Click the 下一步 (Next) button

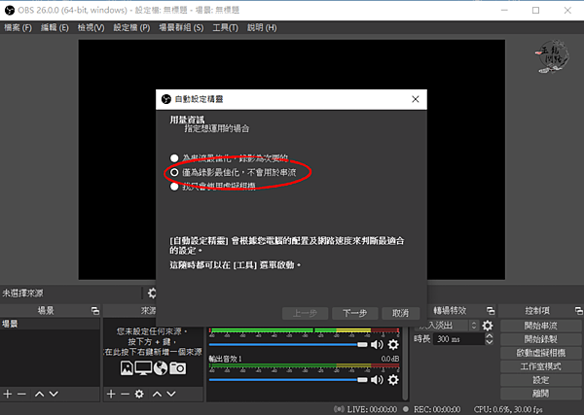pyautogui.click(x=354, y=313)
